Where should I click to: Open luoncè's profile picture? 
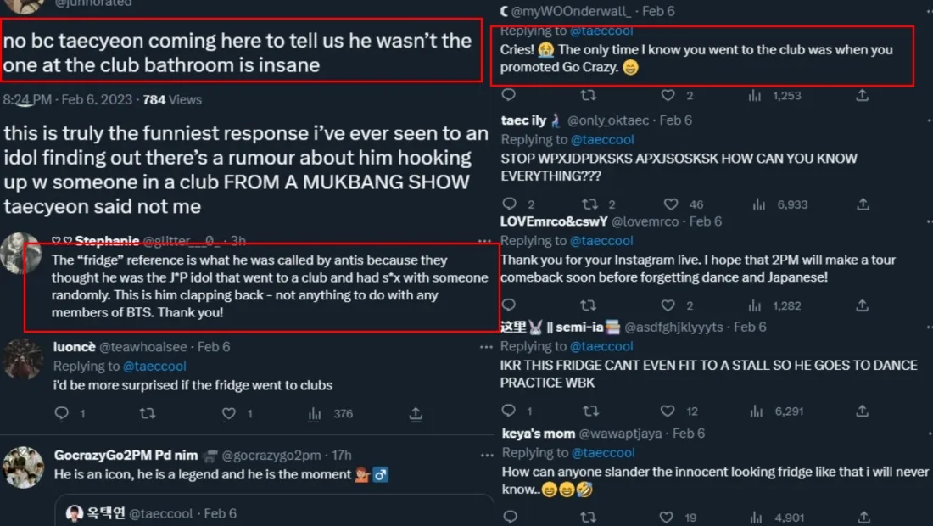point(23,360)
